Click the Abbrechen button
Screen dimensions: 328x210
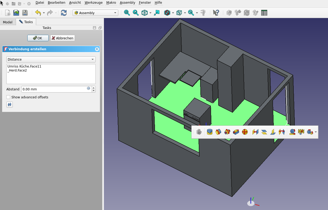click(62, 38)
